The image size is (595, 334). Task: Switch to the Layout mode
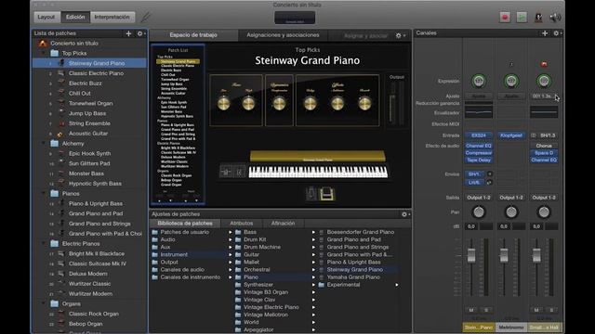click(x=46, y=17)
